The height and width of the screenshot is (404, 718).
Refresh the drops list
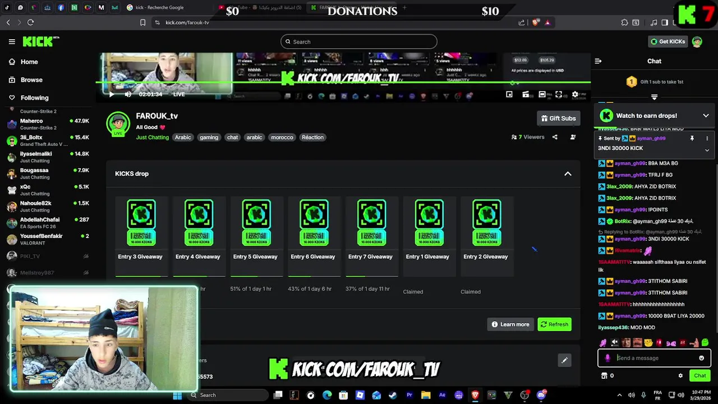pos(554,324)
